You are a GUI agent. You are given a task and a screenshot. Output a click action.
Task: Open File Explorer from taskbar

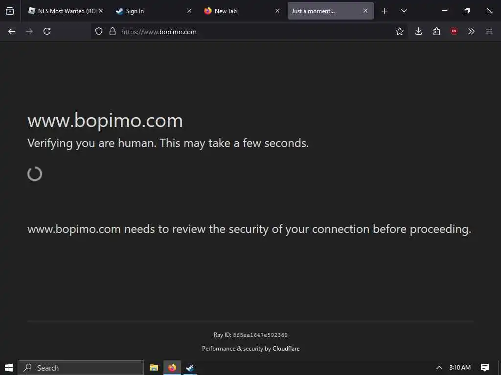(154, 368)
